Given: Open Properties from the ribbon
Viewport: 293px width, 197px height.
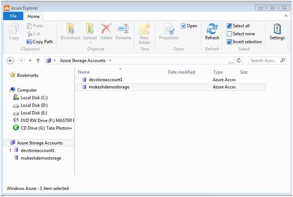Looking at the screenshot, I should (x=169, y=31).
